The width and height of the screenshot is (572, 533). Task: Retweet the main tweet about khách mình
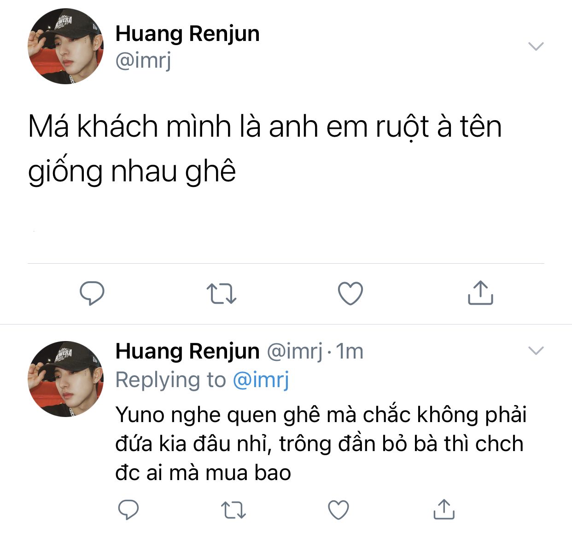pyautogui.click(x=222, y=294)
